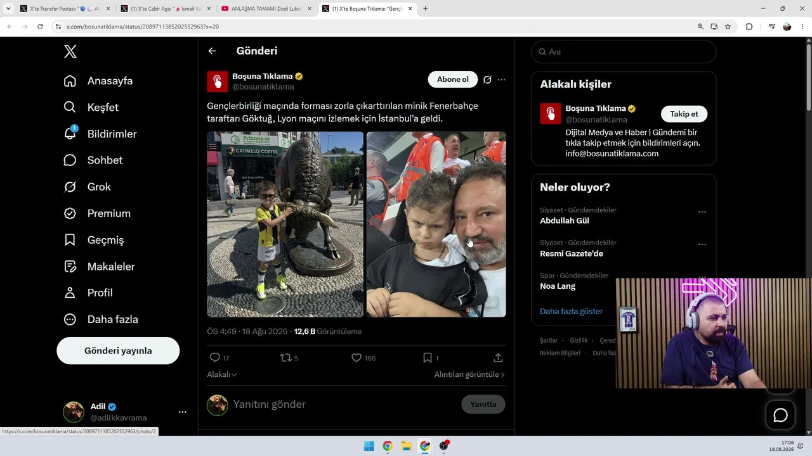Click the Gizlilik footer link
812x456 pixels.
[x=579, y=340]
